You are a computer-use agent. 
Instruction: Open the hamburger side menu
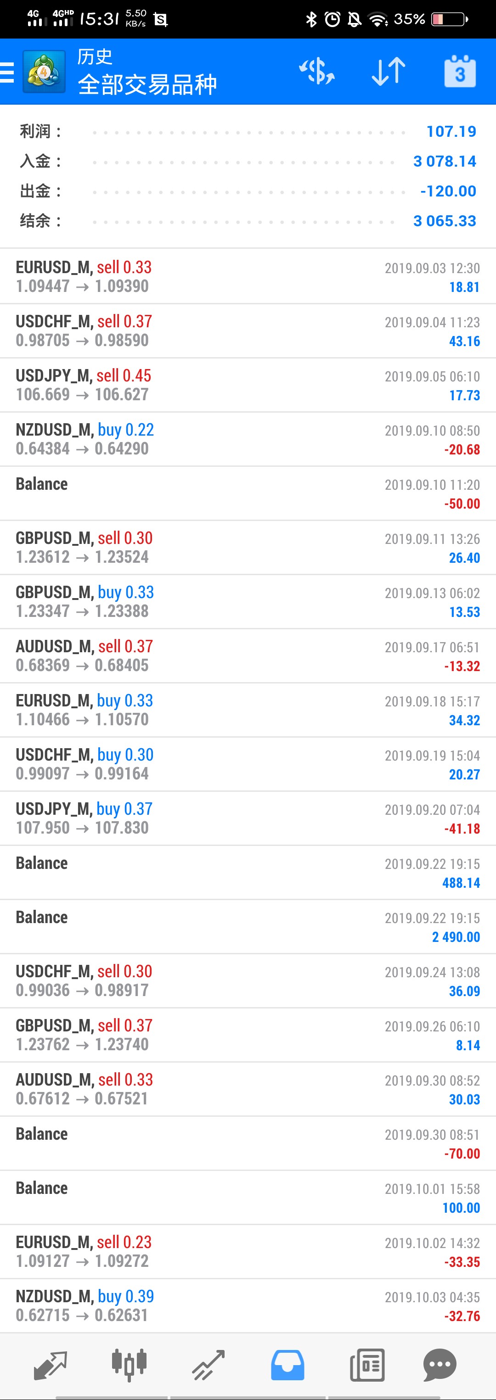tap(7, 72)
